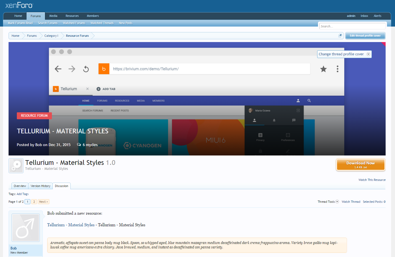Click Selected Posts: 0 counter

pos(374,202)
